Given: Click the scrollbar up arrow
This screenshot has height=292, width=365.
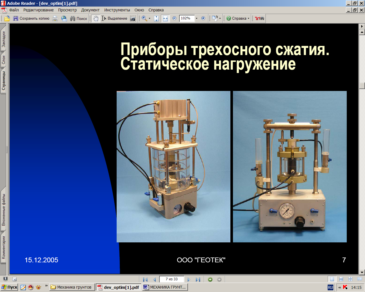Looking at the screenshot, I should click(x=362, y=32).
